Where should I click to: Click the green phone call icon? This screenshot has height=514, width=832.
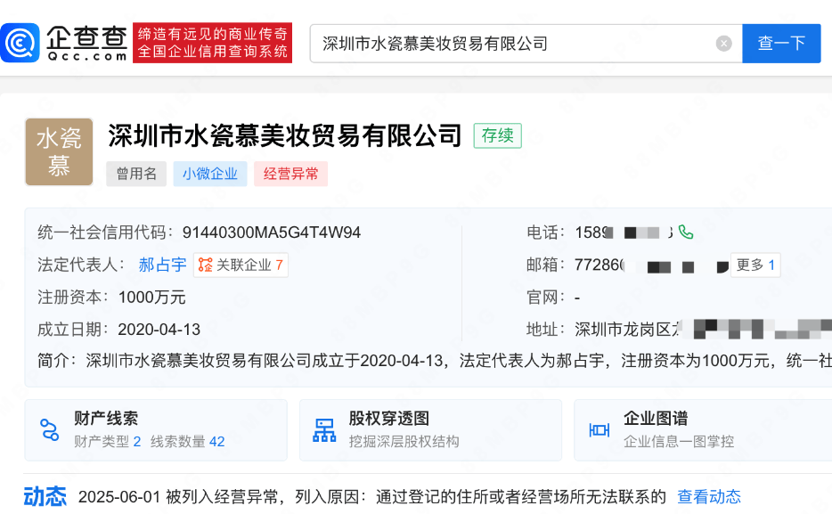click(x=686, y=233)
